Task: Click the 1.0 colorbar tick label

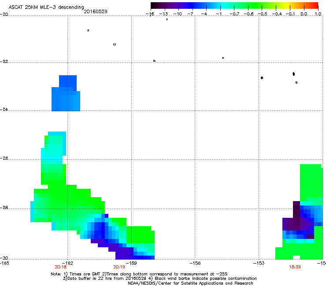Action: pos(318,14)
